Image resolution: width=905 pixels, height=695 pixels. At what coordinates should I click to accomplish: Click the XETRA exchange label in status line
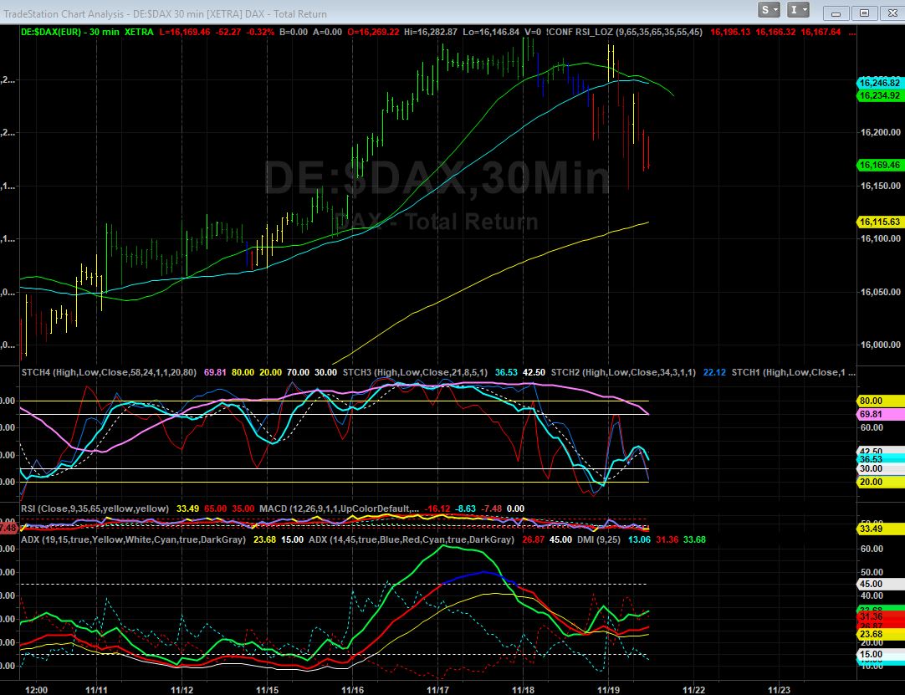pos(139,33)
